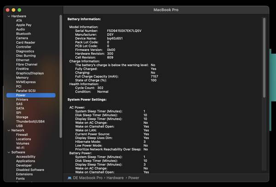The image size is (276, 187).
Task: Click DE Macbook Pro in path bar
Action: [x=88, y=178]
